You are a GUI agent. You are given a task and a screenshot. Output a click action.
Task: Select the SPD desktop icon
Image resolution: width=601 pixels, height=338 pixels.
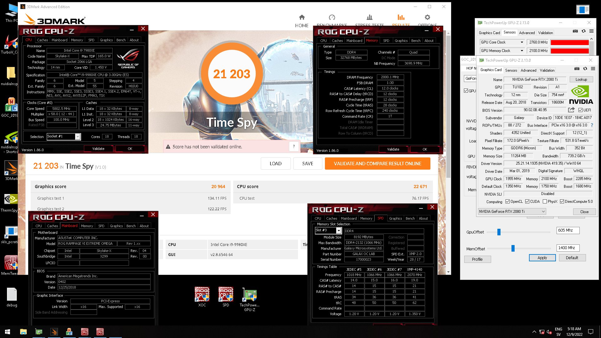click(x=226, y=296)
